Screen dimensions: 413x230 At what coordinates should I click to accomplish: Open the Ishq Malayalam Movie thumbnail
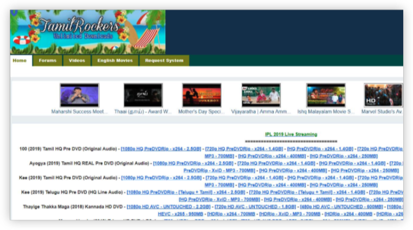326,95
